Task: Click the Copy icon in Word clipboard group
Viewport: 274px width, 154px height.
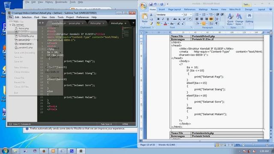Action: click(151, 19)
